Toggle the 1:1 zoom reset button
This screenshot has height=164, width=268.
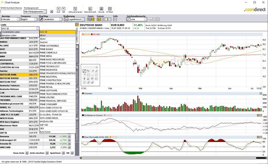93,19
